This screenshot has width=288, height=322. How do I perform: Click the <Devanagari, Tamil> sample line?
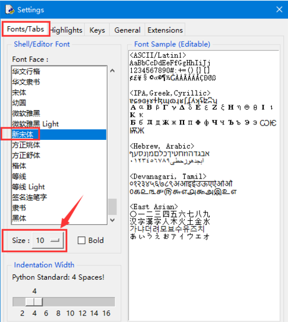pos(168,176)
